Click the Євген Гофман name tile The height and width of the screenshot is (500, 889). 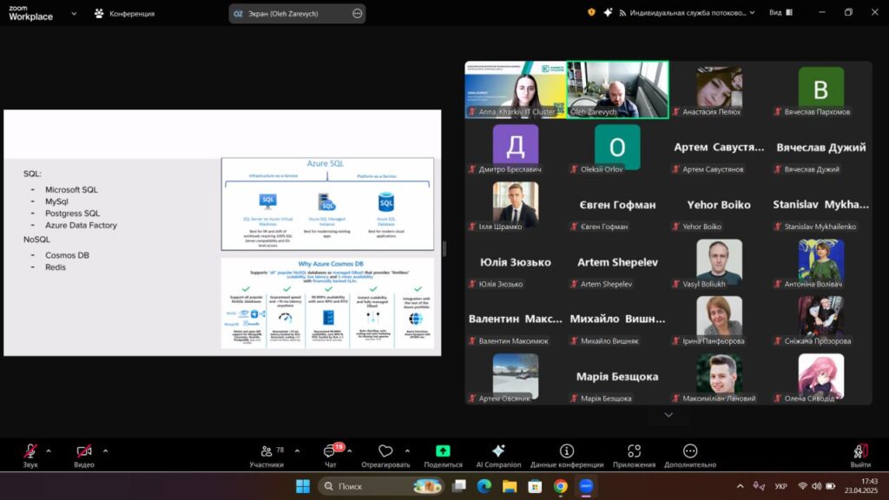617,204
